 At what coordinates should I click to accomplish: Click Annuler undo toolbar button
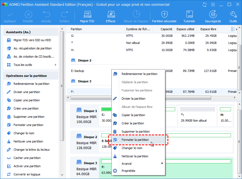[46, 17]
